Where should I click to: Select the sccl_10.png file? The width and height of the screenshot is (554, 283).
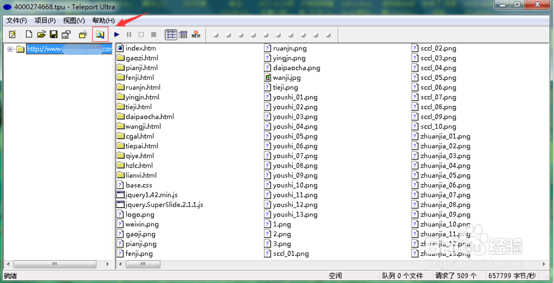(x=434, y=127)
